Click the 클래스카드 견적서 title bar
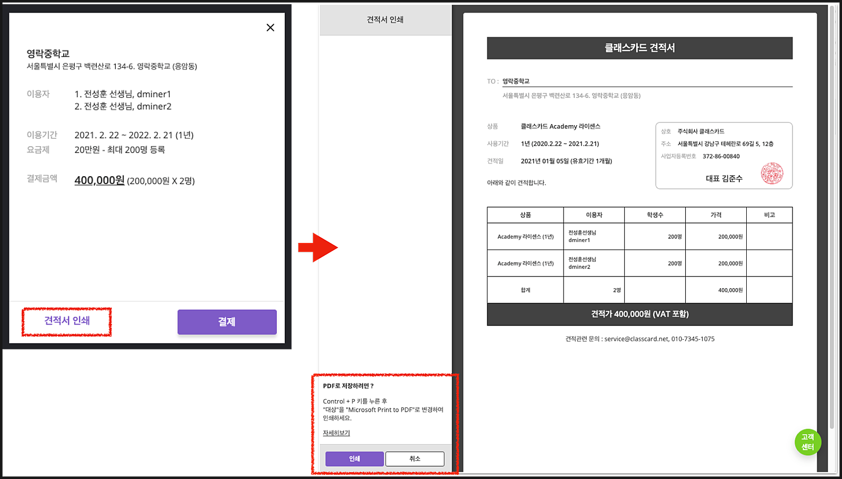Image resolution: width=842 pixels, height=479 pixels. [x=639, y=48]
